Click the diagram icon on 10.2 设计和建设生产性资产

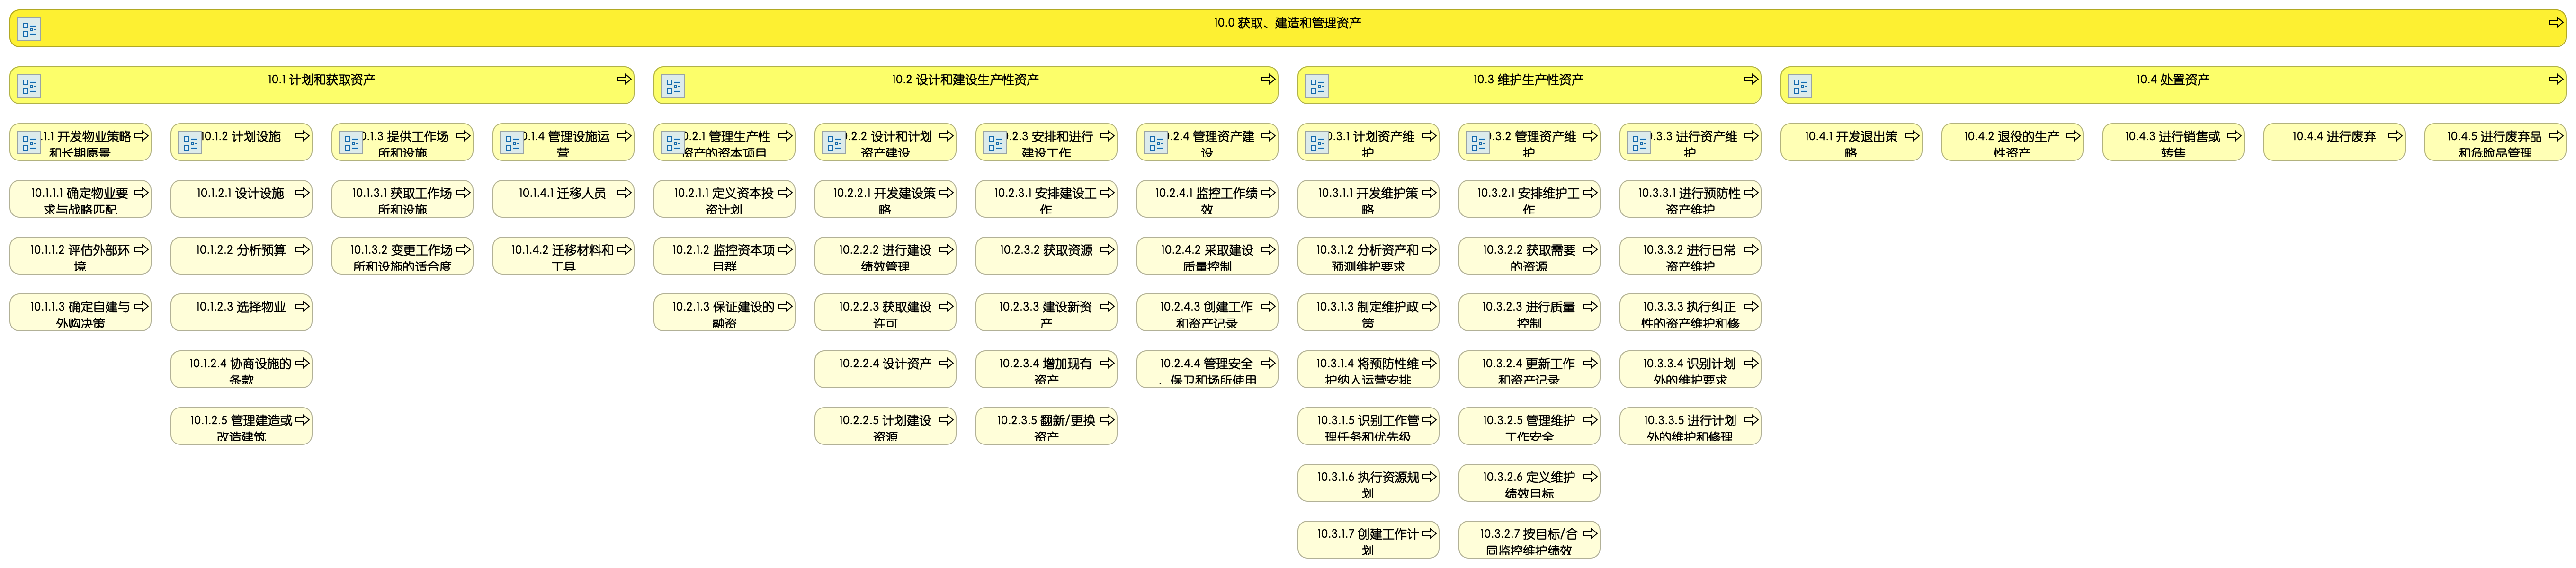point(673,86)
